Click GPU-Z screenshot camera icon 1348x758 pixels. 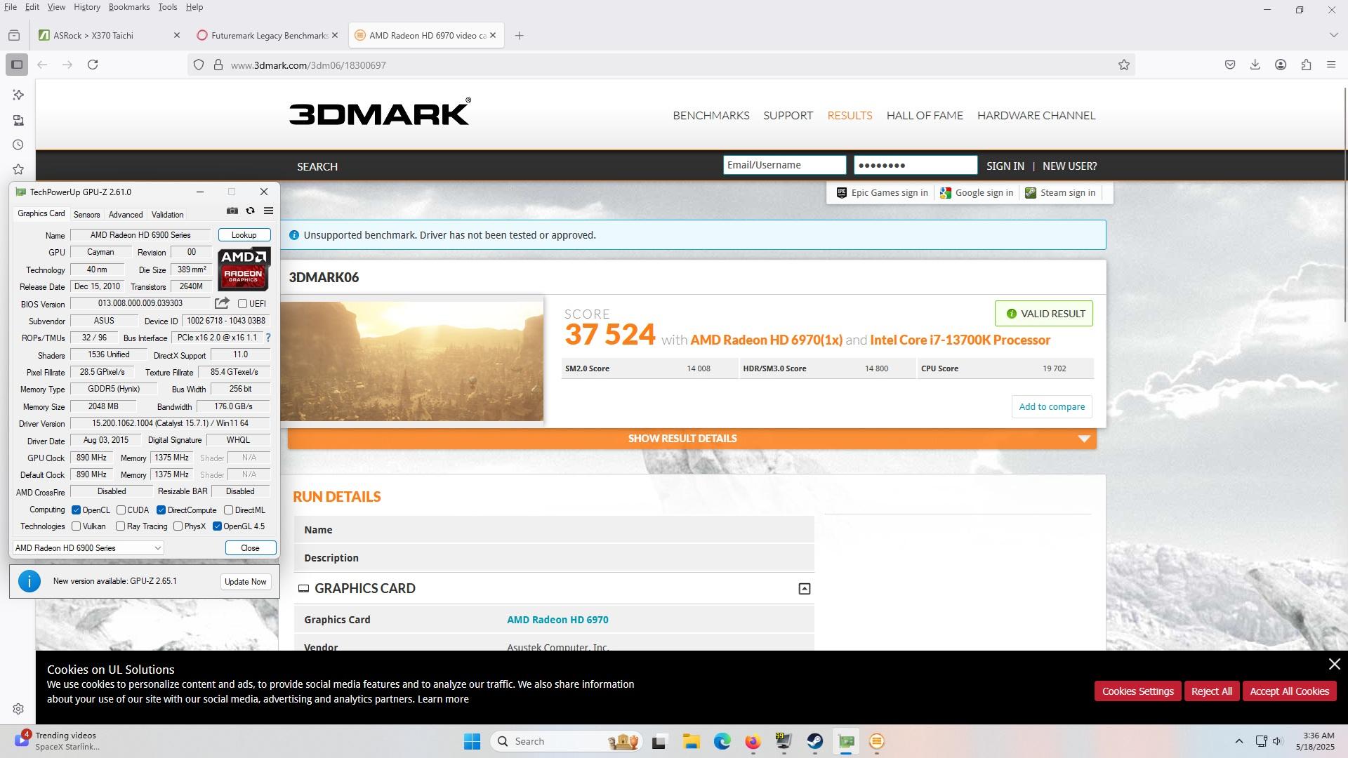[232, 211]
